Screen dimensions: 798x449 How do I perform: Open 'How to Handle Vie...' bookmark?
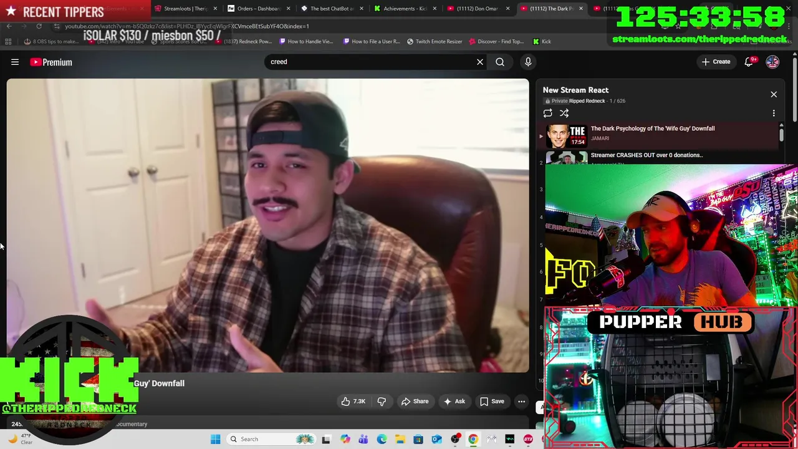tap(306, 42)
